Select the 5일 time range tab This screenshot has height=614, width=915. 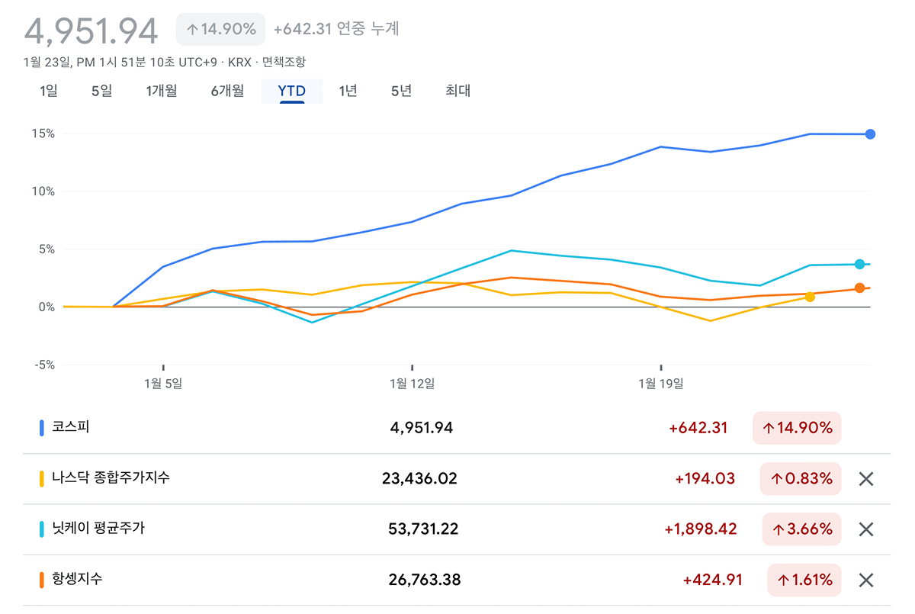101,91
